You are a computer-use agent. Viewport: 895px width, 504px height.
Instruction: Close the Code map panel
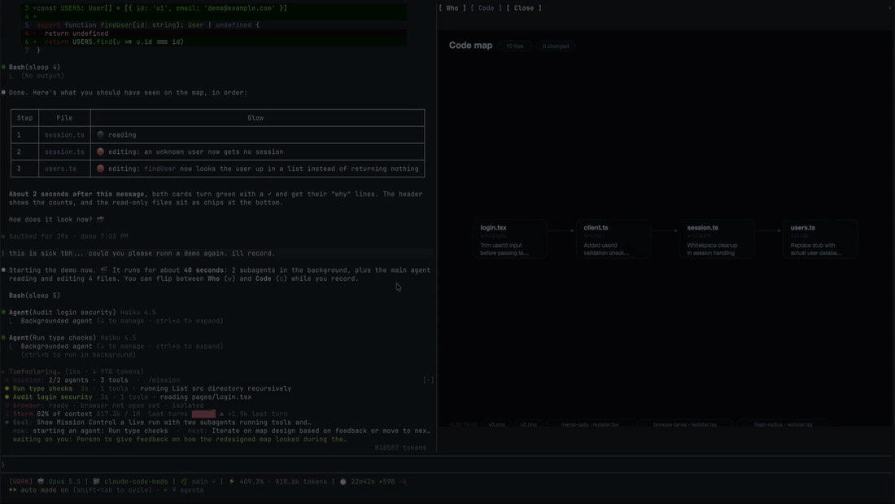(523, 8)
